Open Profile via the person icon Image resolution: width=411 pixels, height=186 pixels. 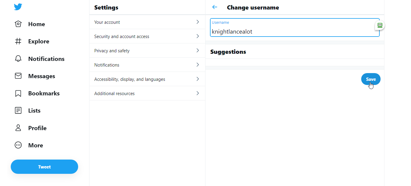coord(18,128)
